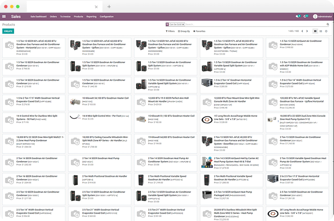
Task: Go to next page of products
Action: tap(308, 31)
